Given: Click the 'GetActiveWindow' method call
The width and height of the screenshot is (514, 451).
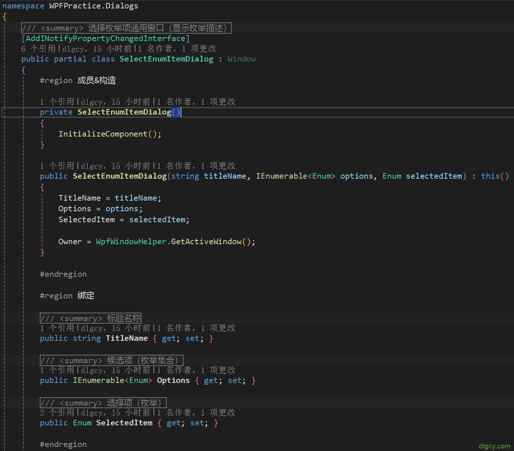Looking at the screenshot, I should click(x=206, y=242).
